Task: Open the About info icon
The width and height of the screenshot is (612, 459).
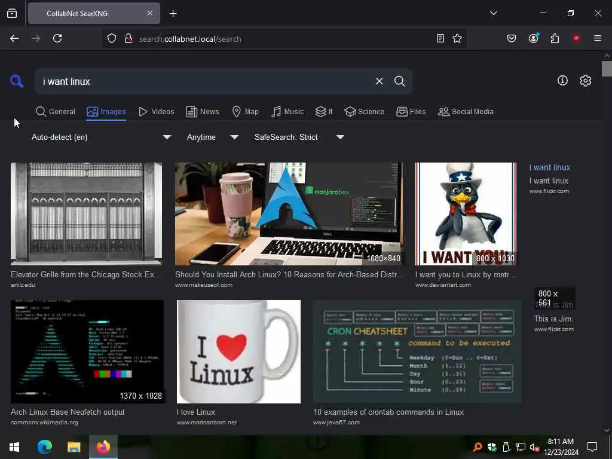Action: (562, 81)
